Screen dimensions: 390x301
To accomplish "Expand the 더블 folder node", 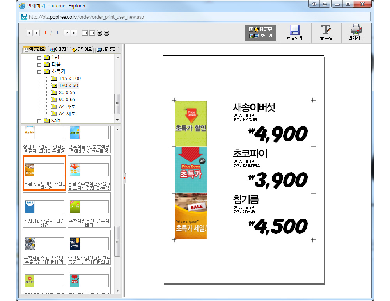I will [x=39, y=65].
